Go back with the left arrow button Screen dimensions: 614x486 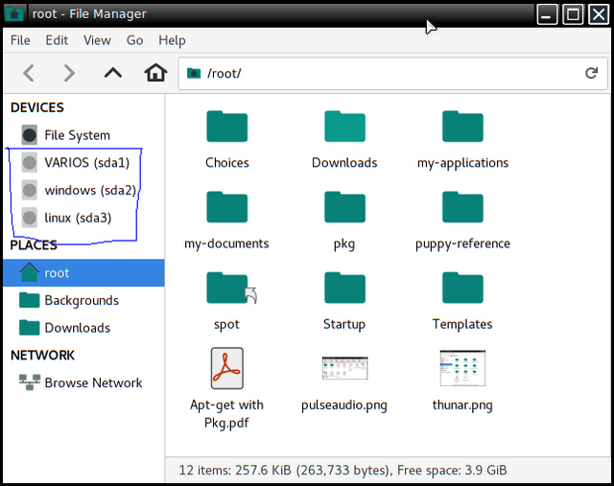point(29,73)
